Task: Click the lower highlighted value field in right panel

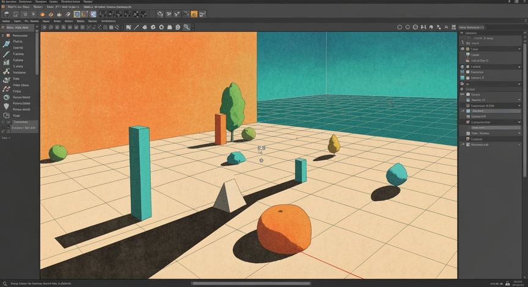Action: 496,127
